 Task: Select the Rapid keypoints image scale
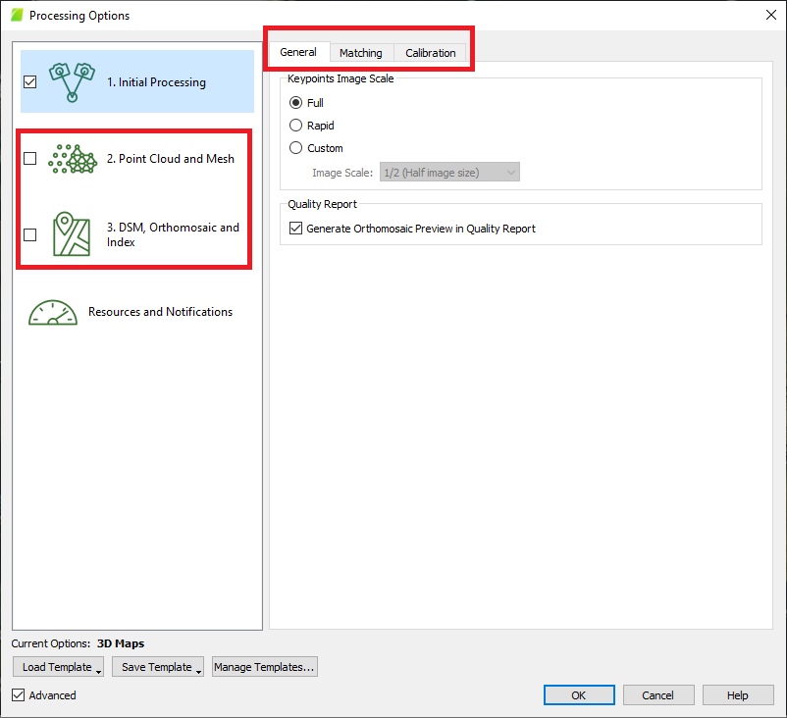click(296, 126)
